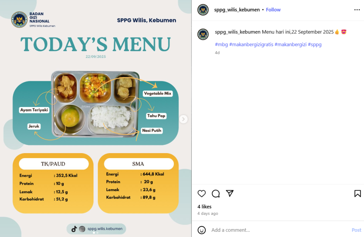This screenshot has height=237, width=364.
Task: Follow the sppg_wilis_kebumen account
Action: 273,10
